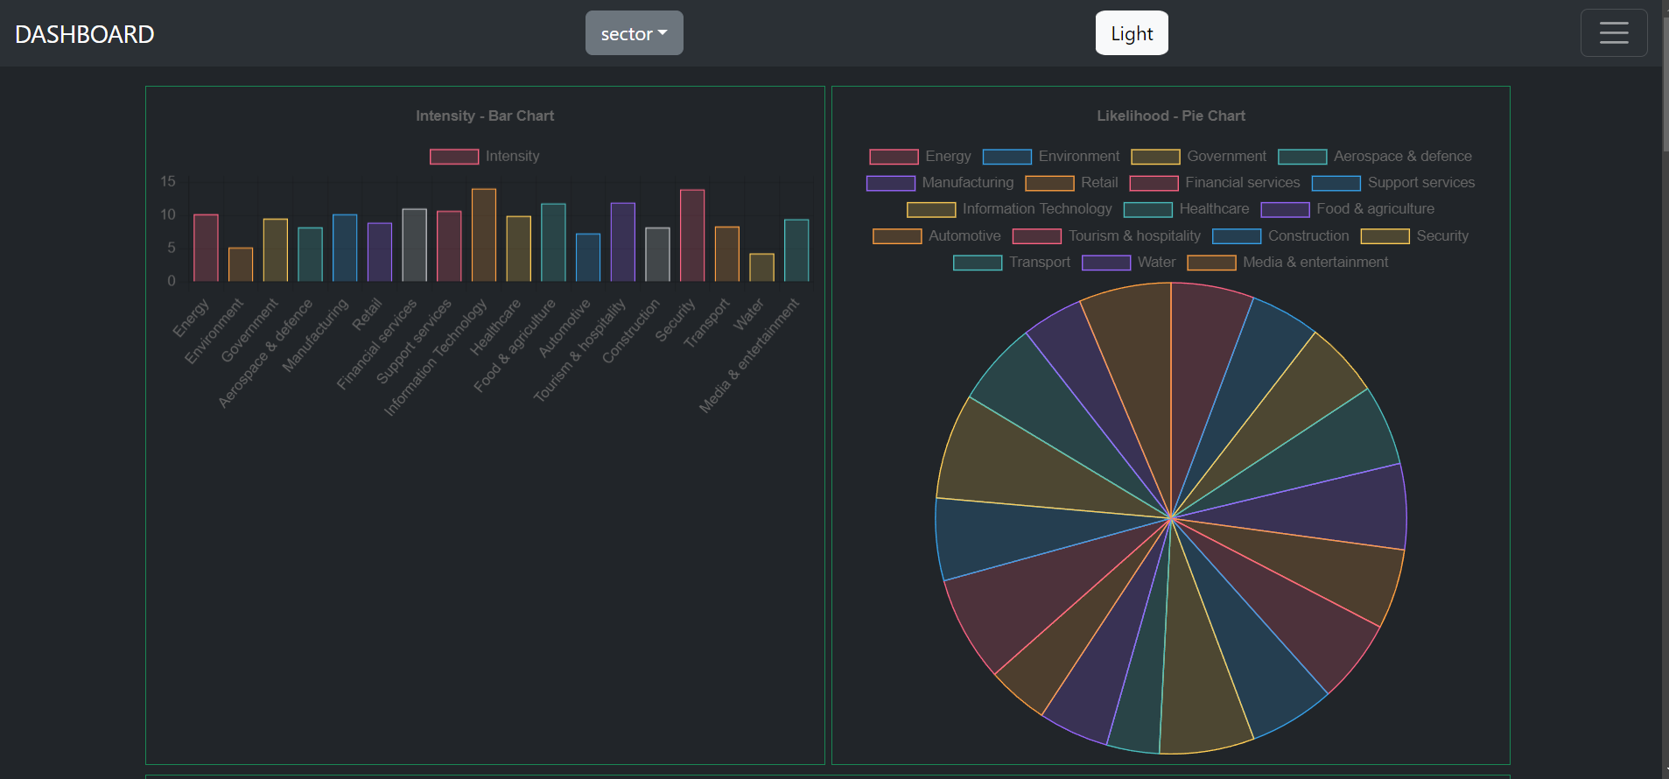
Task: Toggle Retail legend item
Action: pos(1072,182)
